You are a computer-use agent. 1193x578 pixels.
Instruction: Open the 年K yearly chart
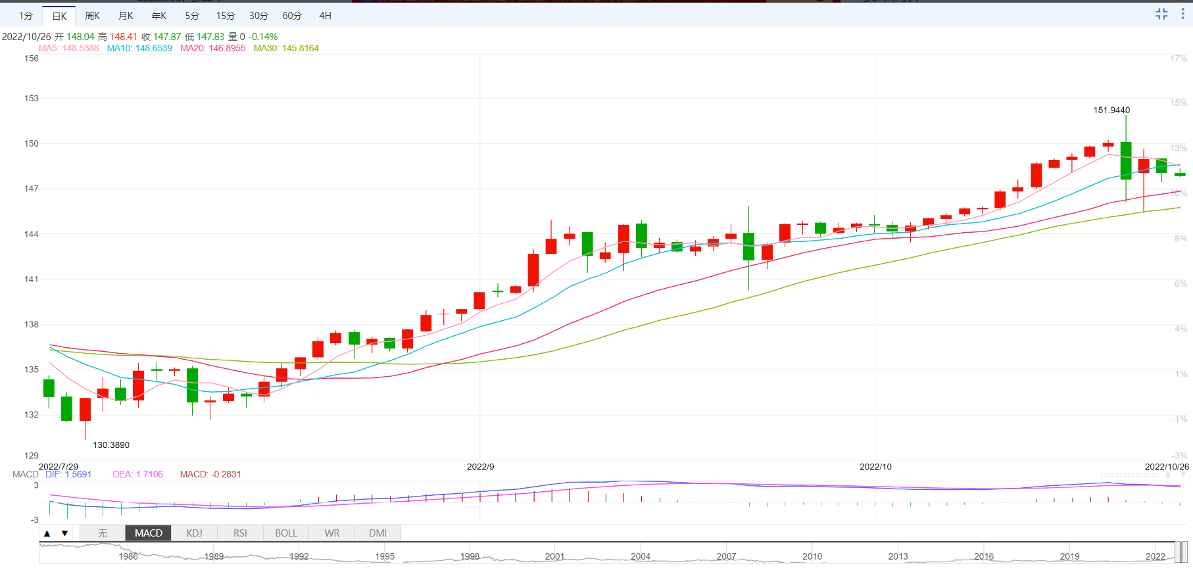pyautogui.click(x=159, y=16)
